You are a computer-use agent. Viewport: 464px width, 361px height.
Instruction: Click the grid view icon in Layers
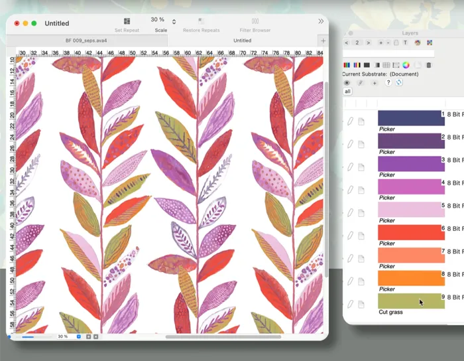[386, 65]
